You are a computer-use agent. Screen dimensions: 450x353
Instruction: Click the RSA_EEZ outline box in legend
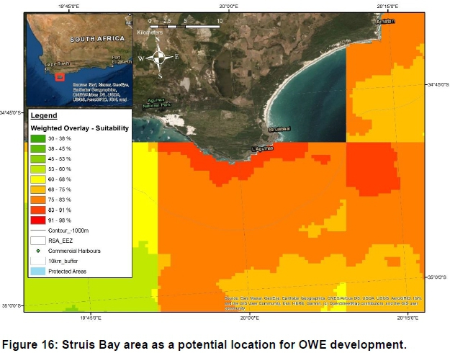(x=38, y=240)
